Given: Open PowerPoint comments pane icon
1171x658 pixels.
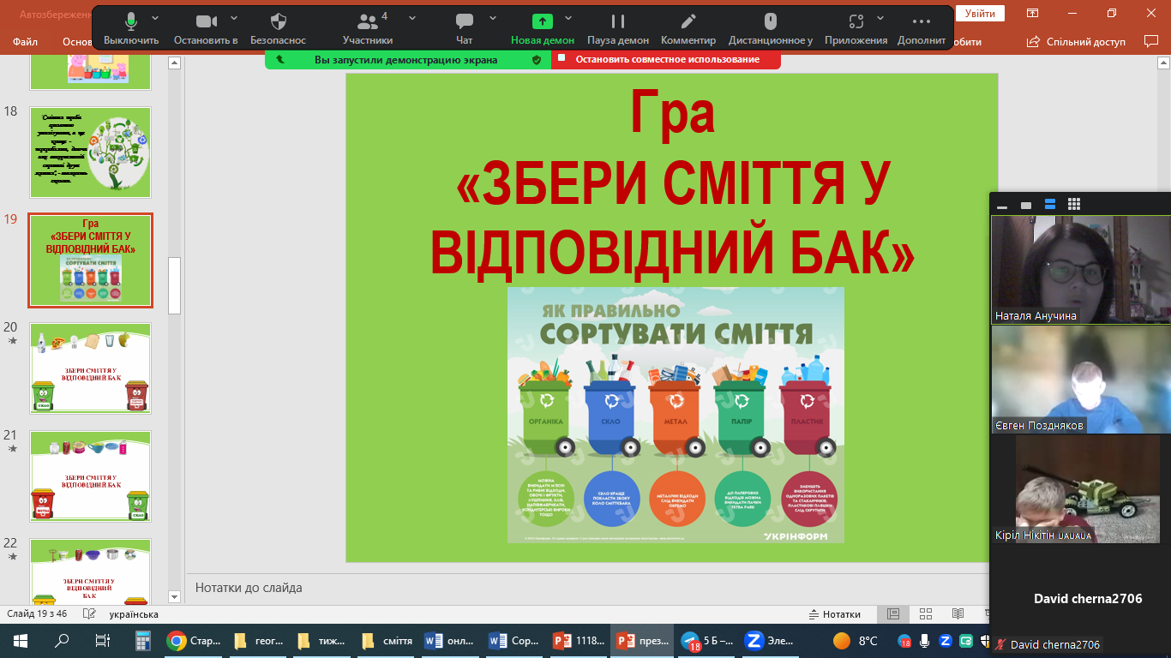Looking at the screenshot, I should pos(1150,41).
